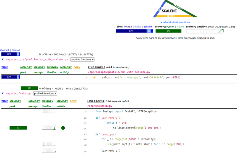Click the green memory activity pie on line 36

[63, 128]
